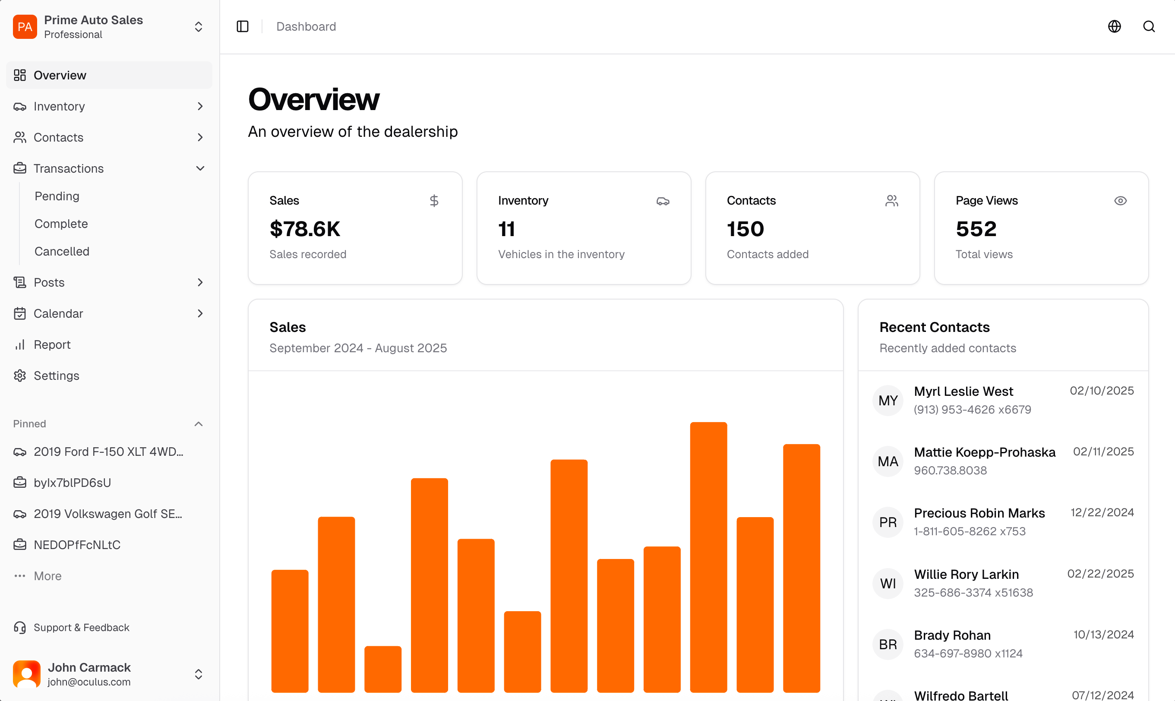Click the Posts icon in sidebar
The width and height of the screenshot is (1175, 701).
[x=20, y=282]
